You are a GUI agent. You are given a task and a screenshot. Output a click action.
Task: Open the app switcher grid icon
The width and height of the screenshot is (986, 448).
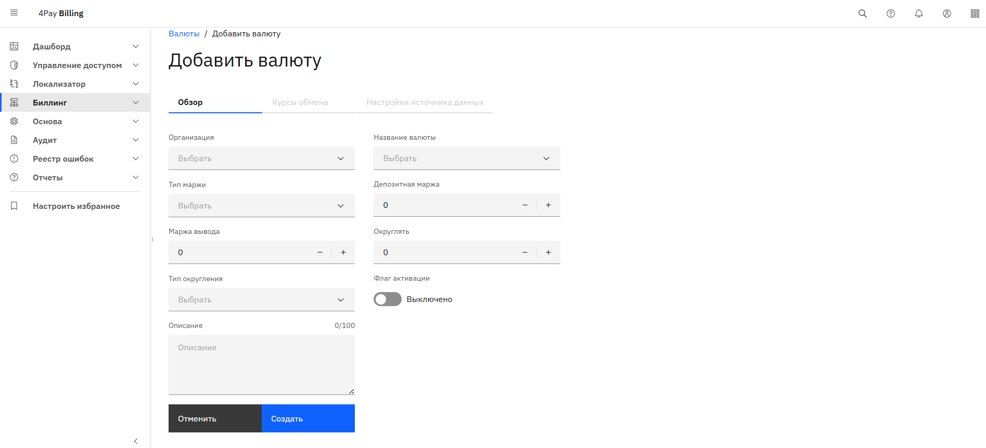coord(975,14)
